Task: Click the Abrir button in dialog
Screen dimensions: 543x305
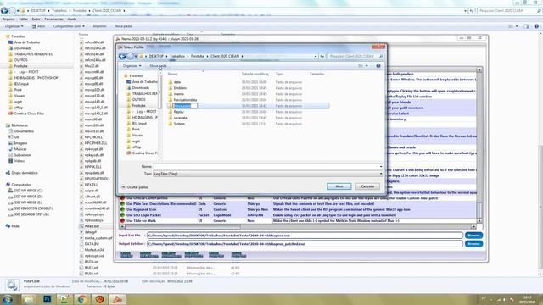Action: click(x=339, y=186)
